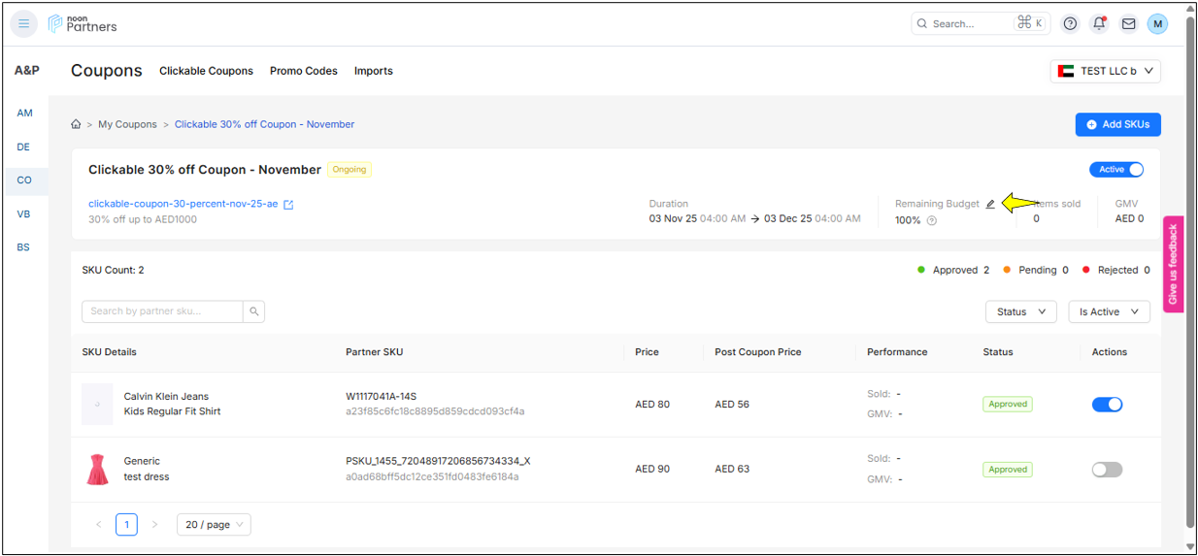
Task: Open the TEST LLC b store selector
Action: pos(1105,71)
